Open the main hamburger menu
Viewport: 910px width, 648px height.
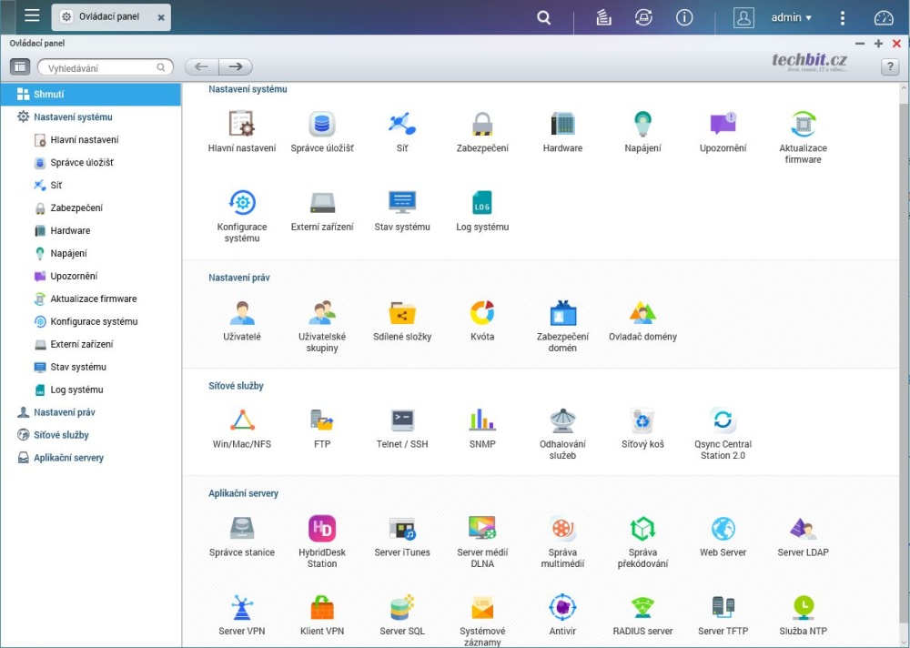tap(32, 16)
